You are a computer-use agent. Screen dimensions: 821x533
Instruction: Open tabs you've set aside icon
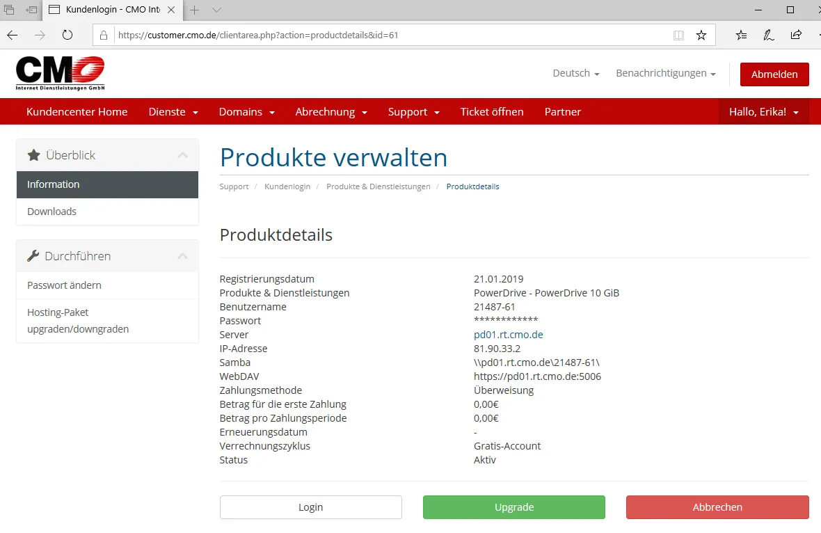9,10
